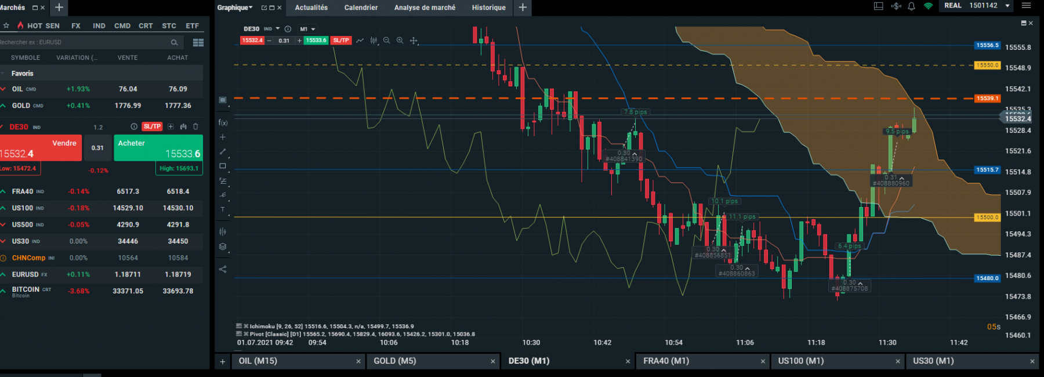
Task: Toggle the favorites star filter
Action: click(6, 26)
